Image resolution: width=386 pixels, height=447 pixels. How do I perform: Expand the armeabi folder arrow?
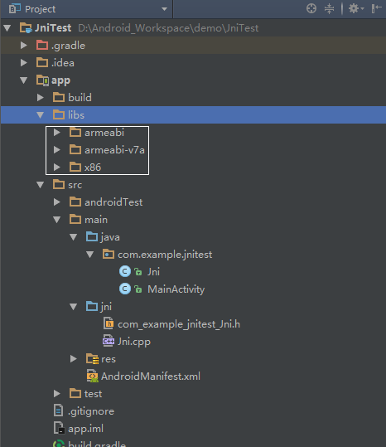point(57,133)
